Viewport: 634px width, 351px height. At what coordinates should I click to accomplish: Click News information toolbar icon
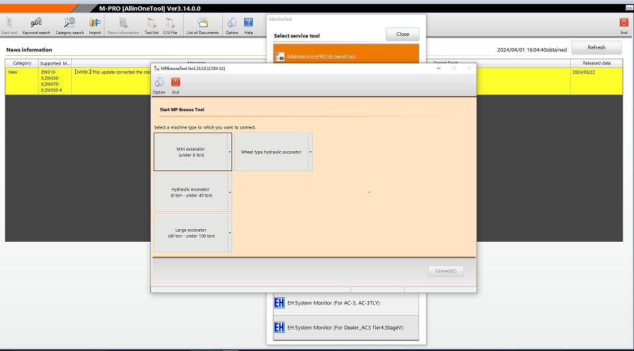(123, 26)
